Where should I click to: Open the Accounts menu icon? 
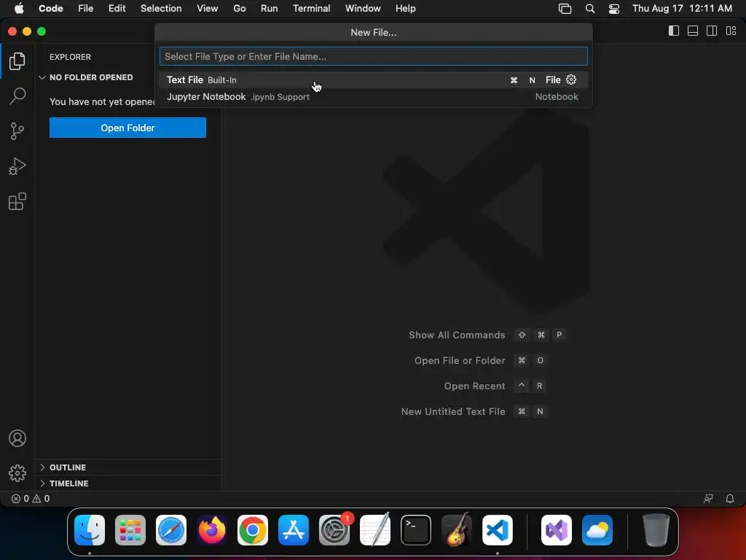tap(17, 438)
